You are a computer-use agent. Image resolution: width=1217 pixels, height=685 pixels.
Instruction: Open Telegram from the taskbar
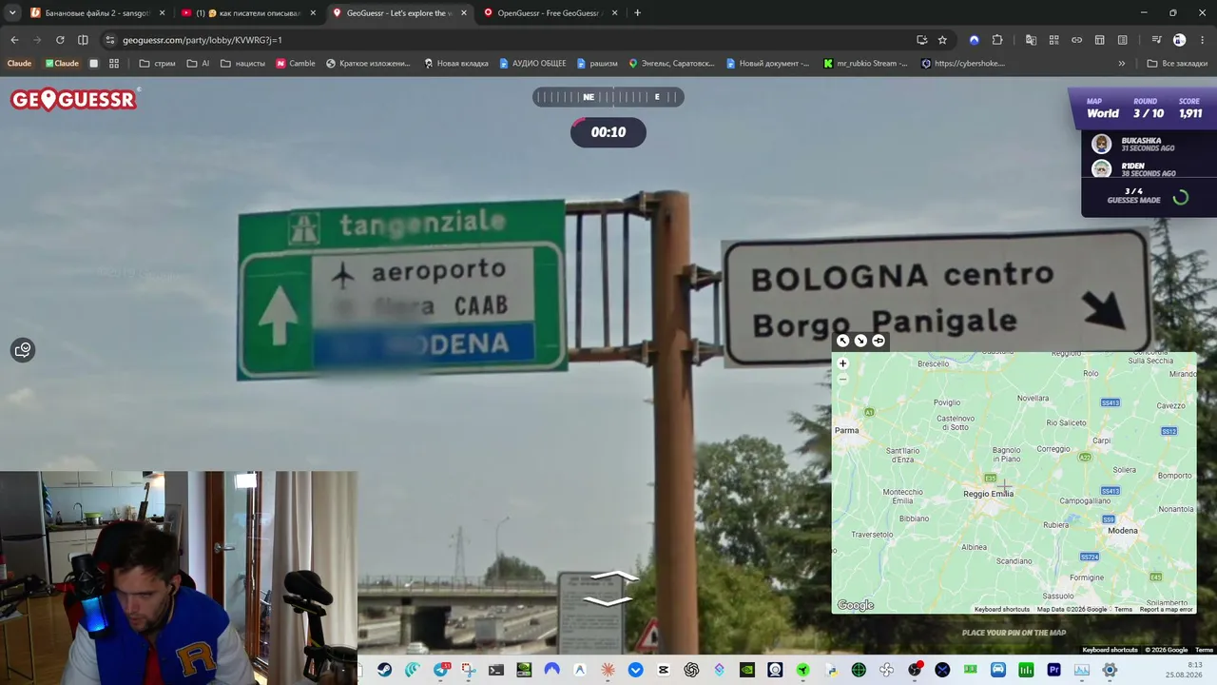[x=440, y=670]
